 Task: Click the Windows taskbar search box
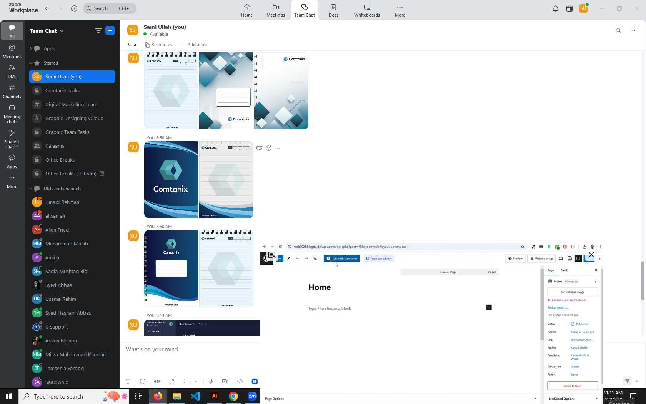(74, 396)
